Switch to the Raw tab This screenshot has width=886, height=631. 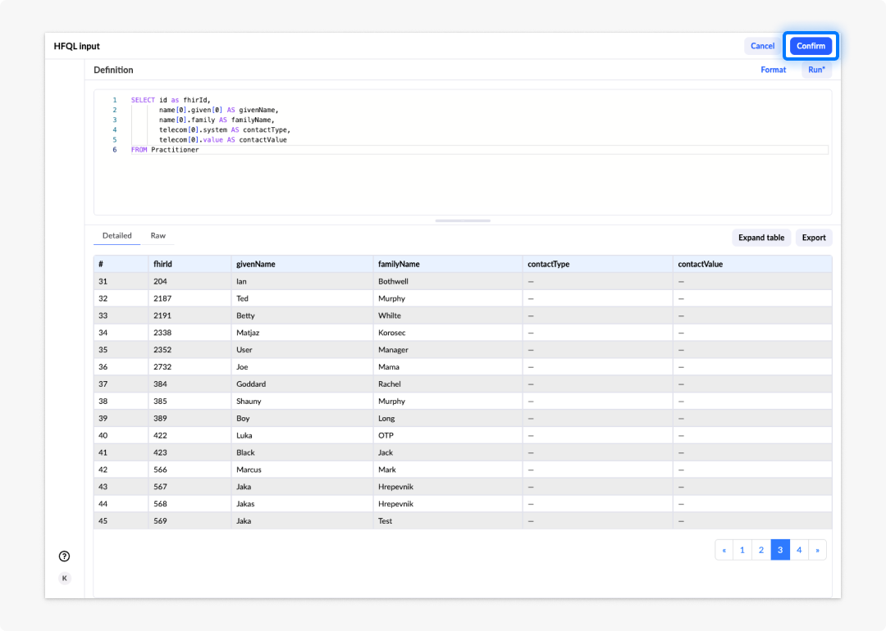coord(158,236)
